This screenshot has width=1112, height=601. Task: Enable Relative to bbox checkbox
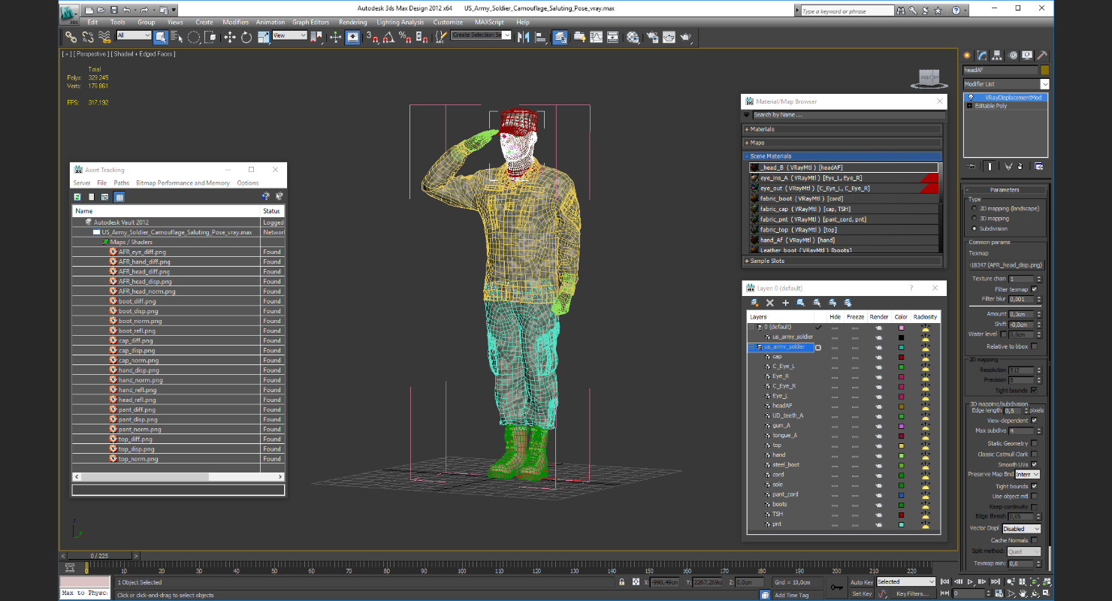tap(1035, 346)
